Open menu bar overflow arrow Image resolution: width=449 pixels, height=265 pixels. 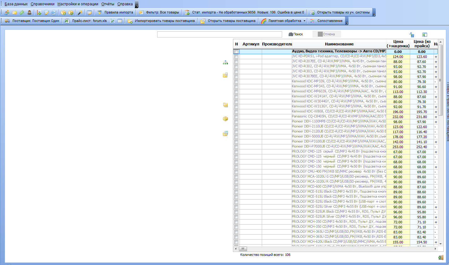(137, 4)
